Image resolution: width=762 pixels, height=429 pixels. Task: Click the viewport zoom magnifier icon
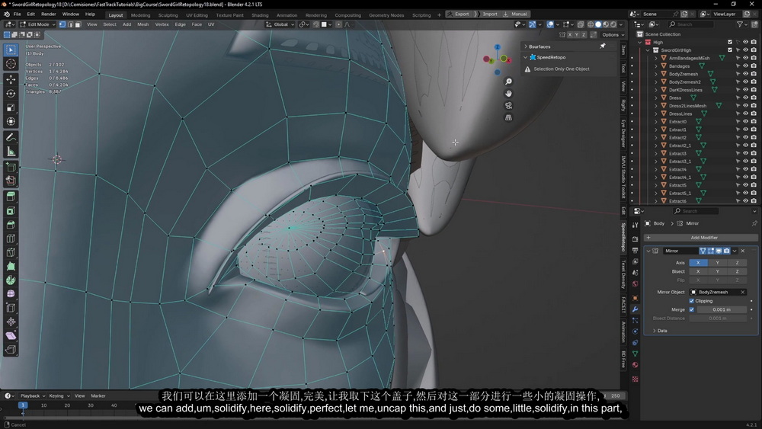point(508,82)
